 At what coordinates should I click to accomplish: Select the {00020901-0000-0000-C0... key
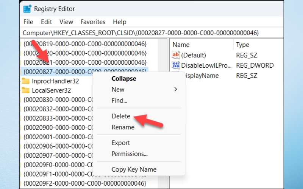58,137
